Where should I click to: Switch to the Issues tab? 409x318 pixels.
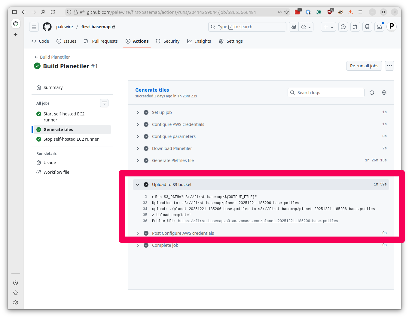[x=66, y=41]
